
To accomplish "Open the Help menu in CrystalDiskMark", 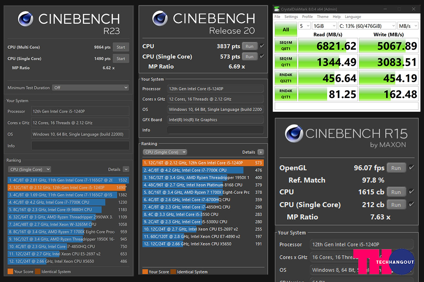I will point(337,17).
